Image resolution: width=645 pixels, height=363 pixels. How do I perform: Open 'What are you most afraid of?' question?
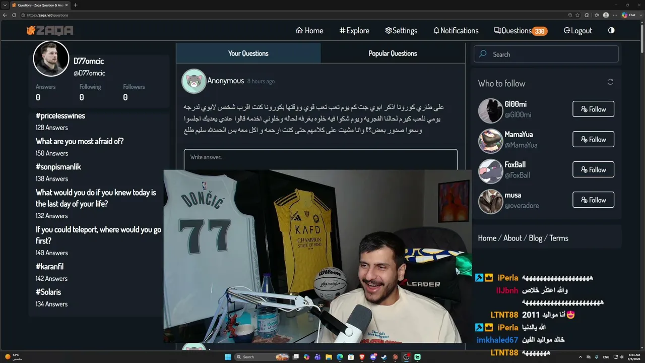tap(80, 141)
